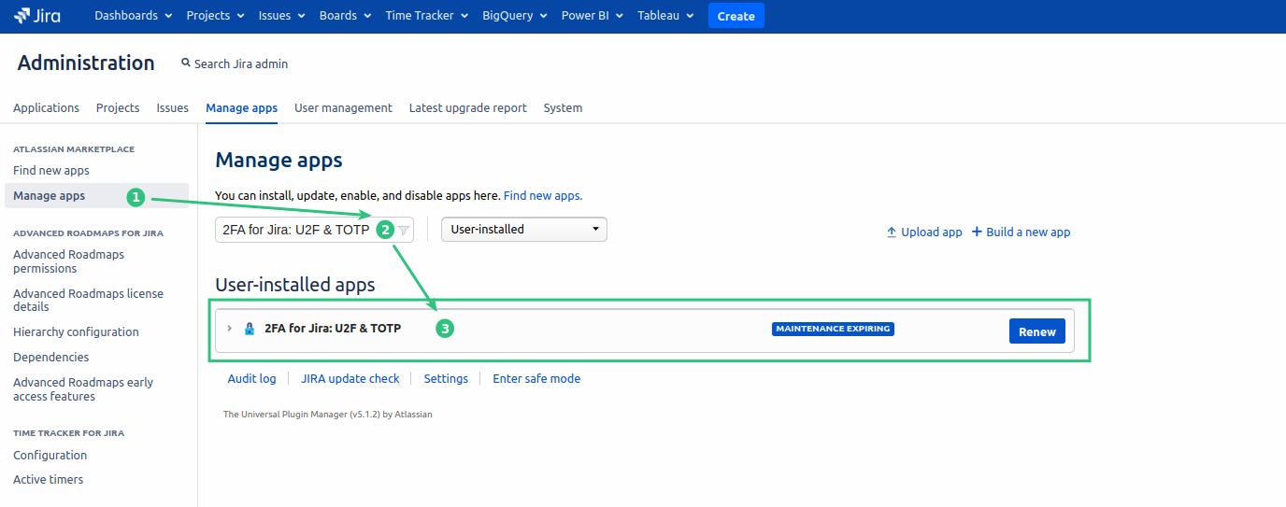Screen dimensions: 1286x507
Task: Click the Upload app arrow icon
Action: [x=892, y=232]
